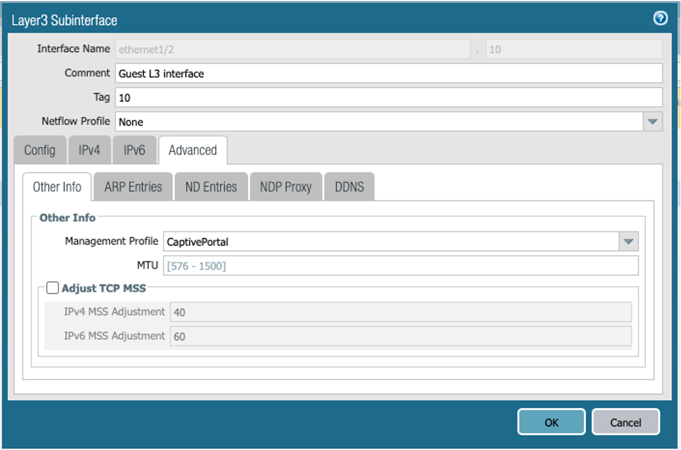Open the ARP Entries subtab

132,186
